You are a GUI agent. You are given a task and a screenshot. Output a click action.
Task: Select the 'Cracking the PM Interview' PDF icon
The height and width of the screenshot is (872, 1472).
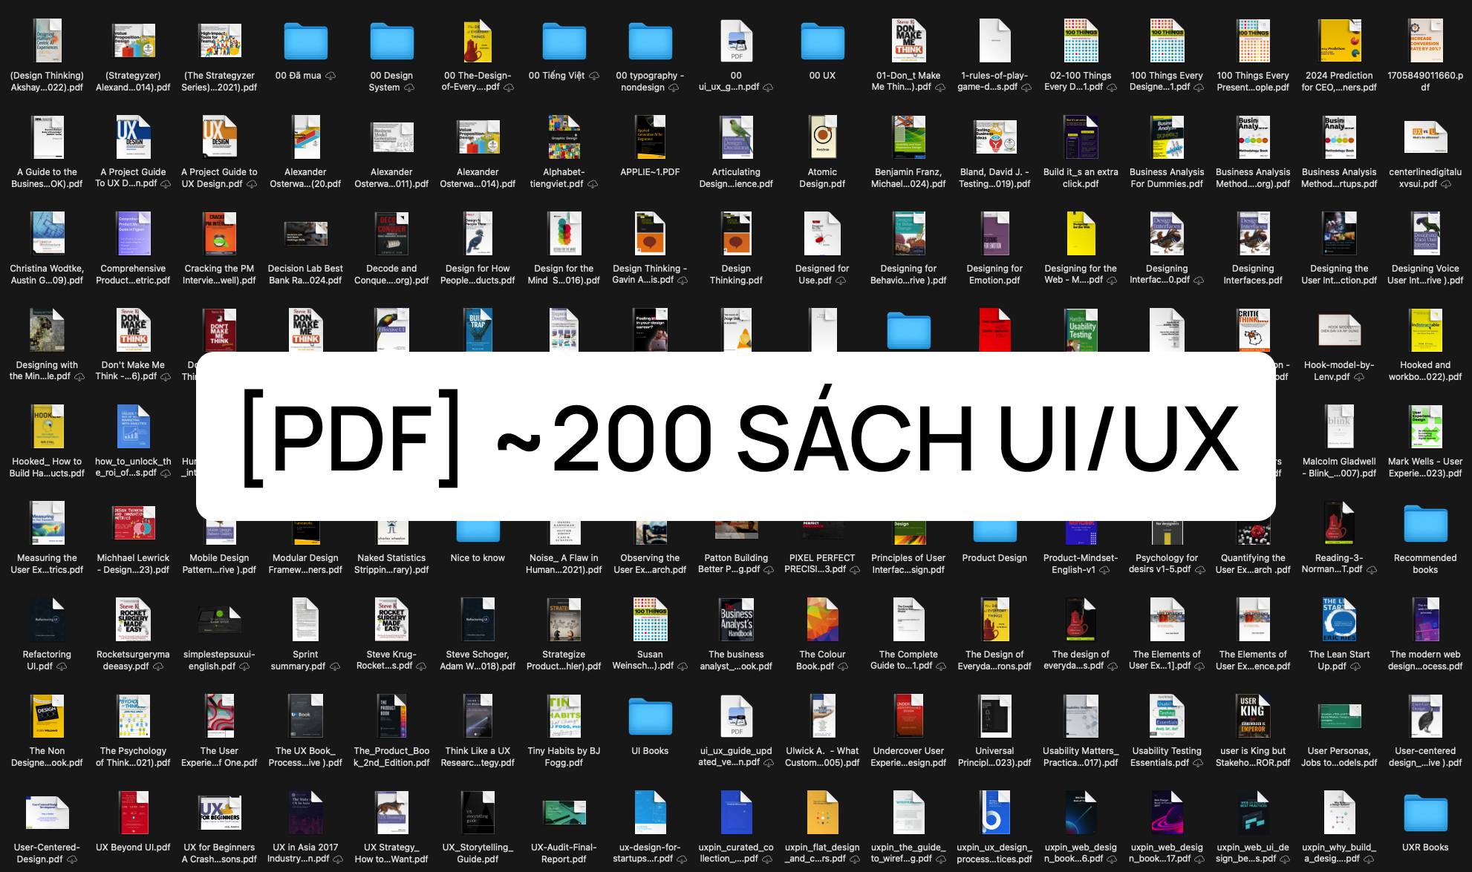(x=220, y=234)
